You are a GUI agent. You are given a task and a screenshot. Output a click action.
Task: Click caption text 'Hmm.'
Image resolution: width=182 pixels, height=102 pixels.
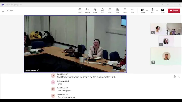(60, 84)
